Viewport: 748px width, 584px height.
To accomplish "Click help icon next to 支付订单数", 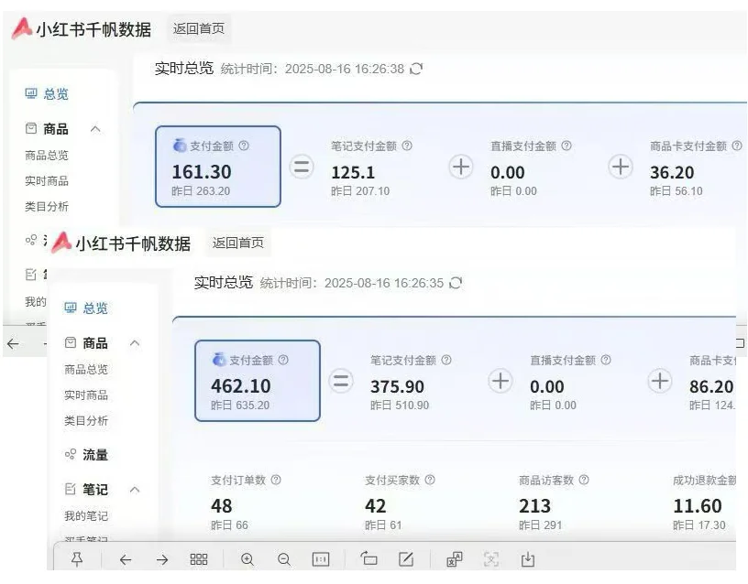I will (x=276, y=480).
